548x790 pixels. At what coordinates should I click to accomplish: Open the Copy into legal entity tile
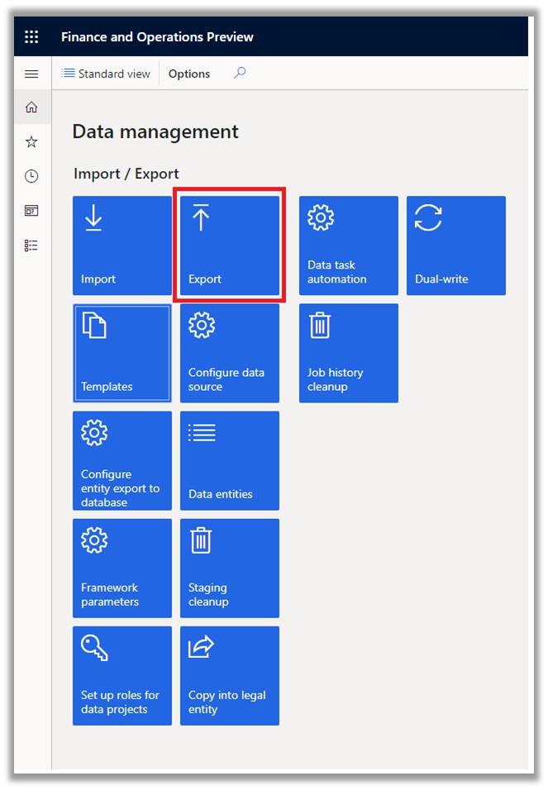coord(230,676)
